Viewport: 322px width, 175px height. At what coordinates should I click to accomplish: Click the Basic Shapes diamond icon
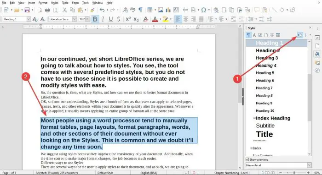[282, 10]
